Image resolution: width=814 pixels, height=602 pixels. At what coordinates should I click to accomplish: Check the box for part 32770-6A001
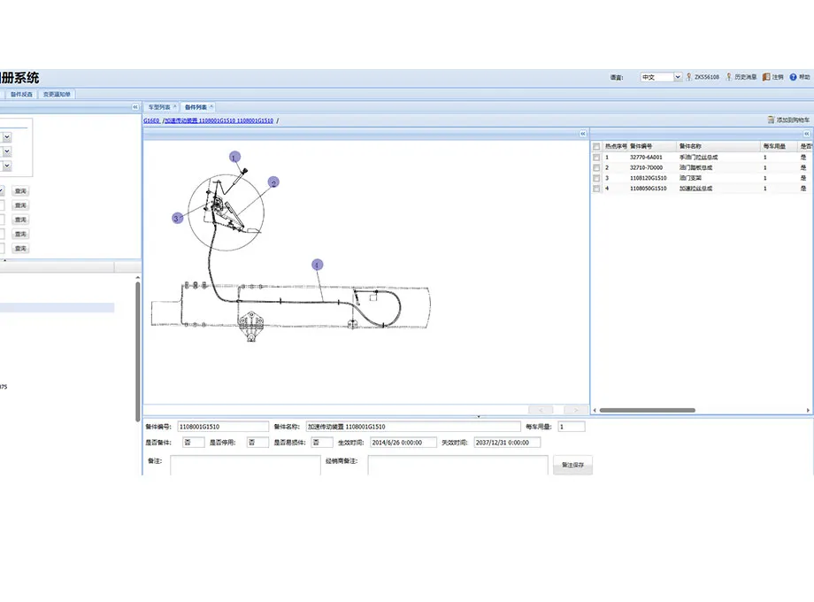pos(596,157)
